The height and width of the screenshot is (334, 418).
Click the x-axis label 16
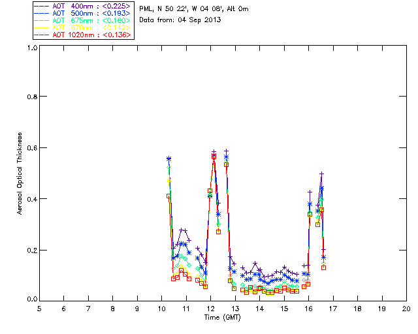point(309,309)
